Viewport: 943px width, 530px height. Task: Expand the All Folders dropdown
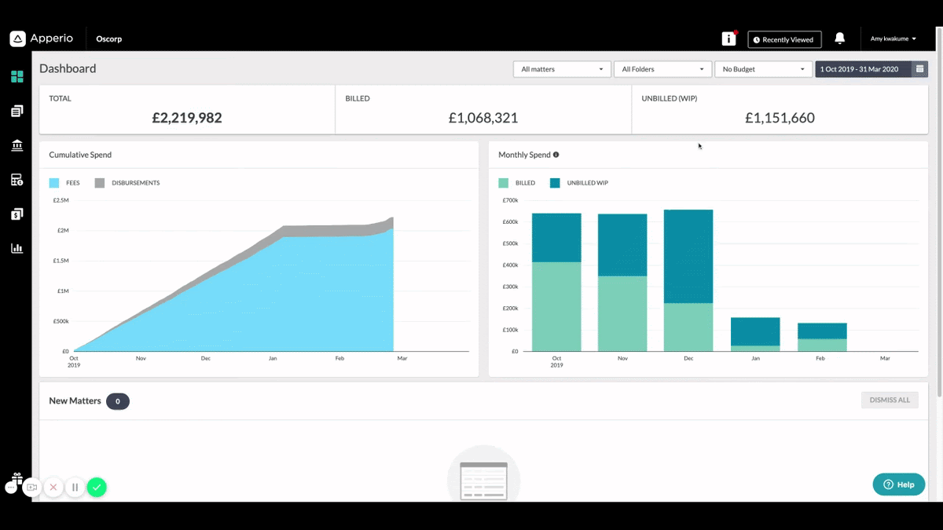pos(662,69)
